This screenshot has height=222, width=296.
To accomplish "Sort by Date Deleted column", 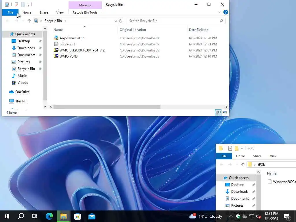I will (x=199, y=30).
